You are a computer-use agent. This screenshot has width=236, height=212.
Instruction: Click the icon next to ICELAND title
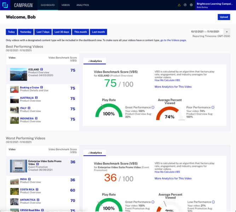coord(42,70)
